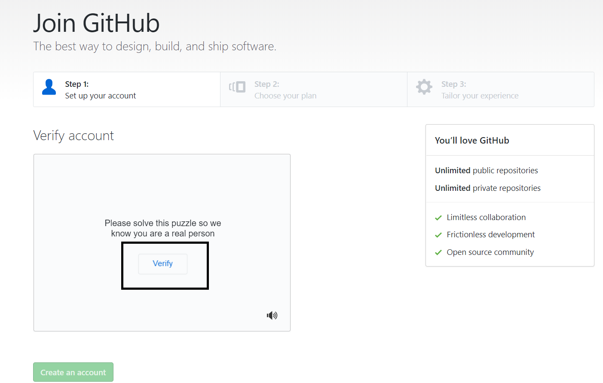
Task: Click the checkmark next to Open source community
Action: click(438, 253)
